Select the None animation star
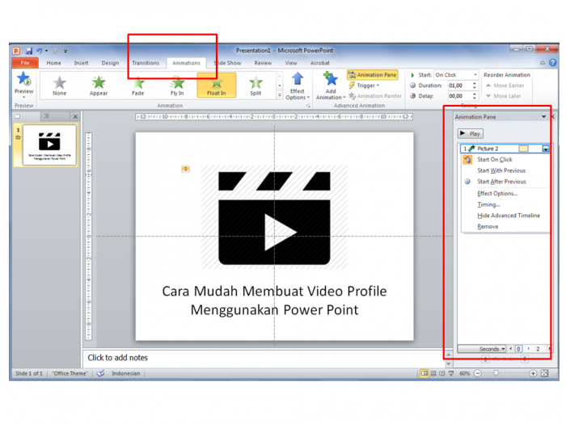Image resolution: width=566 pixels, height=424 pixels. (x=59, y=83)
